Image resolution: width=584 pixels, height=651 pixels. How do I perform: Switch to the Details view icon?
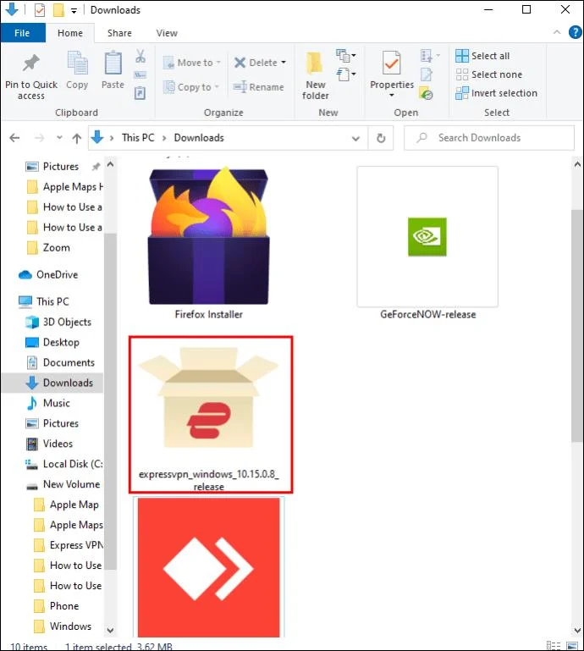click(554, 646)
